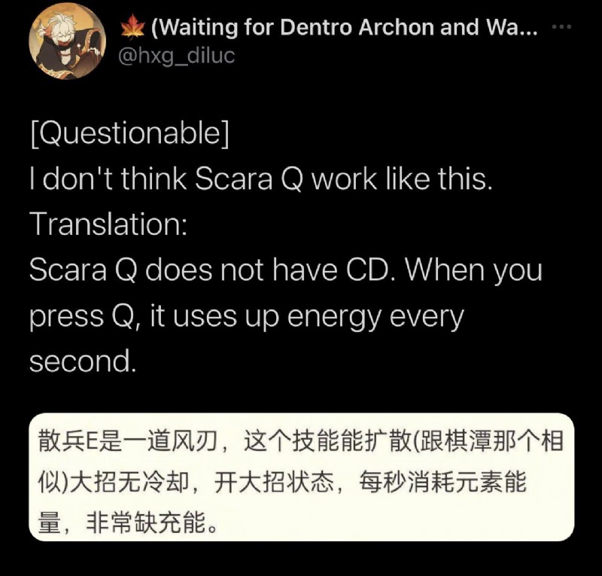Click the hxg_diluc profile avatar picture
The width and height of the screenshot is (602, 576).
(68, 41)
